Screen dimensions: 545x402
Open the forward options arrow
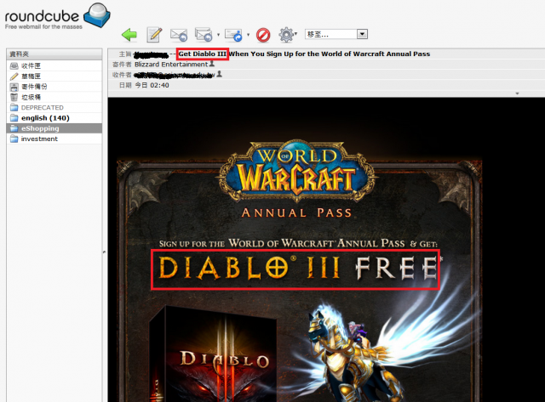248,35
